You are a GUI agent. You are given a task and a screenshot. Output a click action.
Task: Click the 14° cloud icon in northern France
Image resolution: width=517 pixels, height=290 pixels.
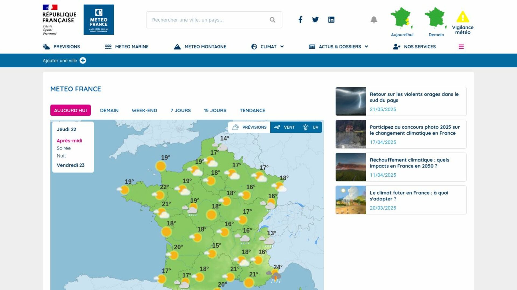220,146
